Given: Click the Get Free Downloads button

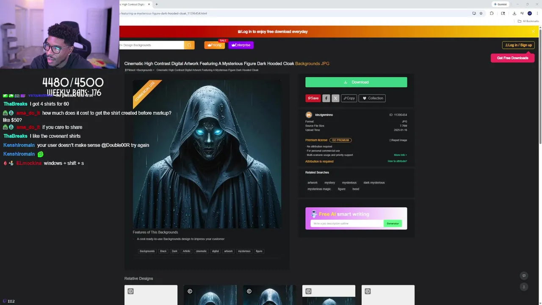Looking at the screenshot, I should click(x=512, y=58).
